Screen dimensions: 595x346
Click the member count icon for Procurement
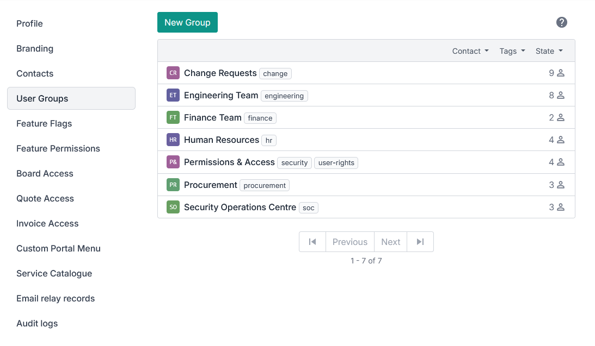pyautogui.click(x=561, y=185)
